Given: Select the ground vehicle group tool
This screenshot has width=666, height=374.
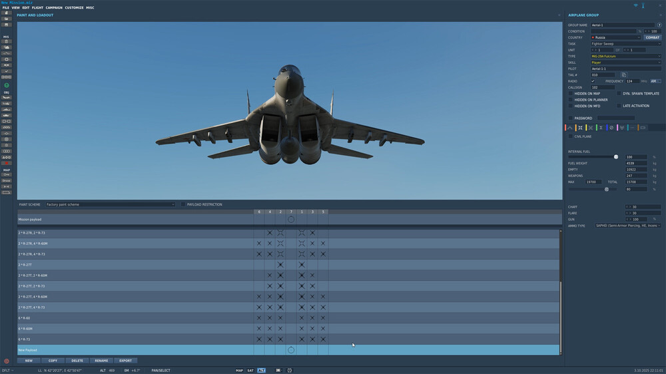Looking at the screenshot, I should click(7, 116).
